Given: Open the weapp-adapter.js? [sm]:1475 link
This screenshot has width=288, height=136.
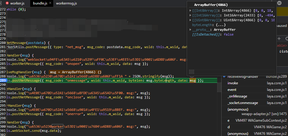Looking at the screenshot, I should tap(264, 114).
